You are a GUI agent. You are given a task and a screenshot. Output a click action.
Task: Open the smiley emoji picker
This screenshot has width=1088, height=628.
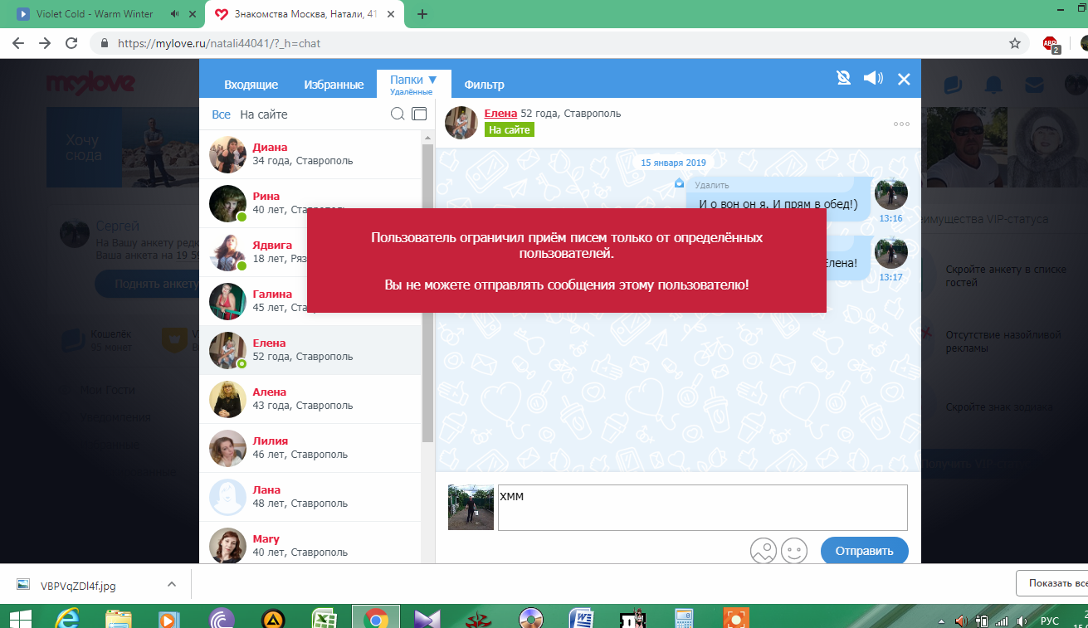pos(794,550)
